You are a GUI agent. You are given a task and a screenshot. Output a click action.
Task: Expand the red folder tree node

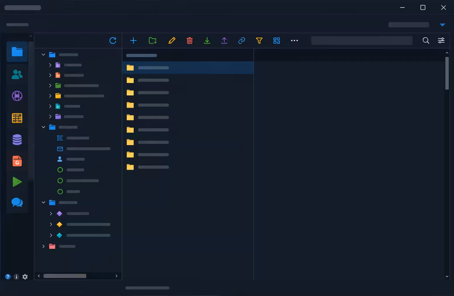pyautogui.click(x=43, y=246)
